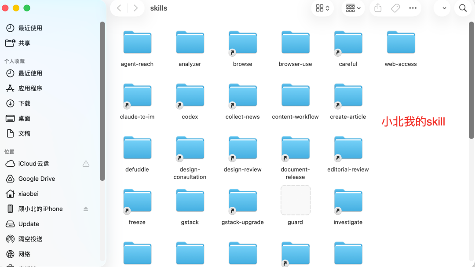This screenshot has height=267, width=475.
Task: Expand the toolbar overflow chevron
Action: [x=444, y=8]
